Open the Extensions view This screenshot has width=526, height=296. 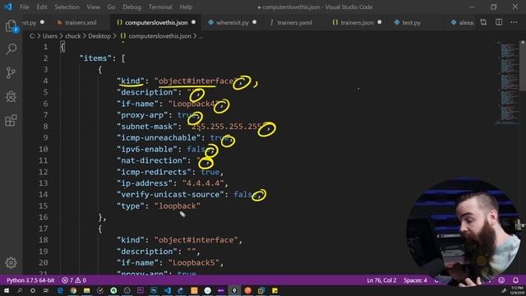click(x=11, y=120)
